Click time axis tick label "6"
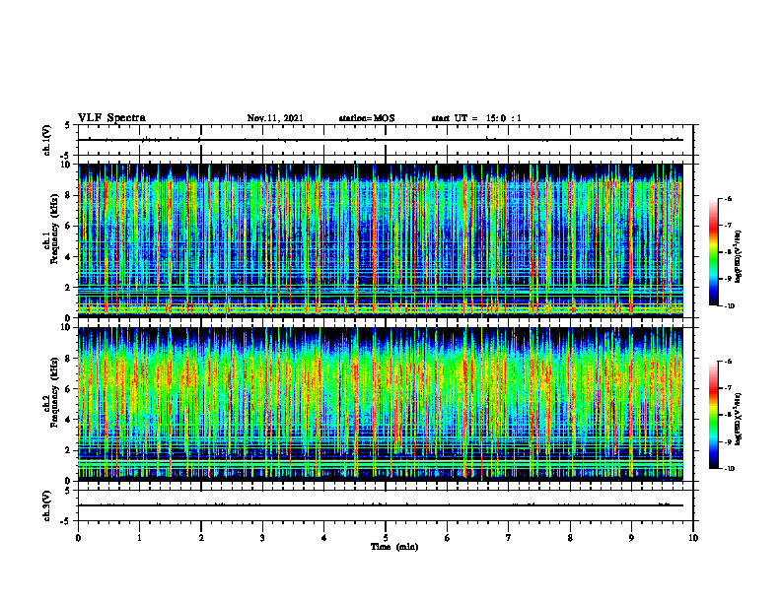This screenshot has width=781, height=603. [x=448, y=538]
